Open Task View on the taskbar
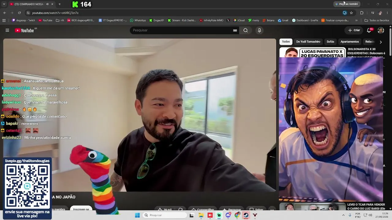Screen dimensions: 392x220 click(192, 215)
